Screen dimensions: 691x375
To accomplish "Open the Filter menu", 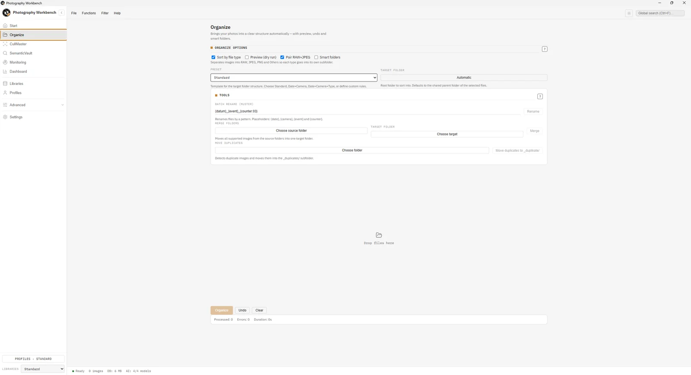I will (105, 13).
